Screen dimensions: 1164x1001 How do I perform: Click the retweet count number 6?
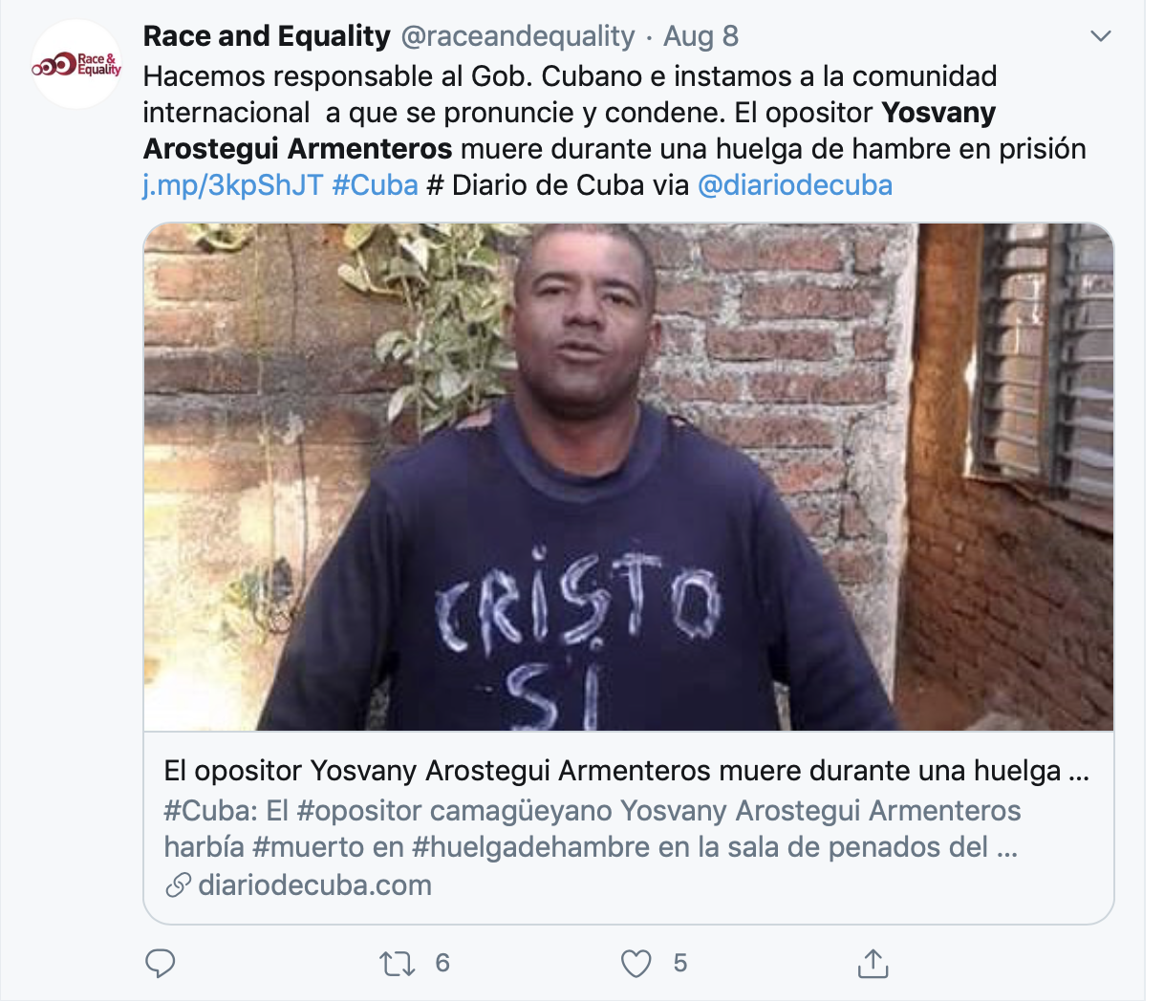point(442,963)
